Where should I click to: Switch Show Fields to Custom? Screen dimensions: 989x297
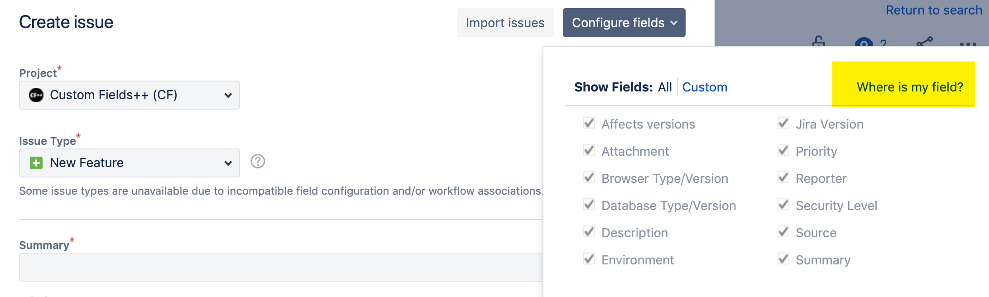tap(705, 87)
